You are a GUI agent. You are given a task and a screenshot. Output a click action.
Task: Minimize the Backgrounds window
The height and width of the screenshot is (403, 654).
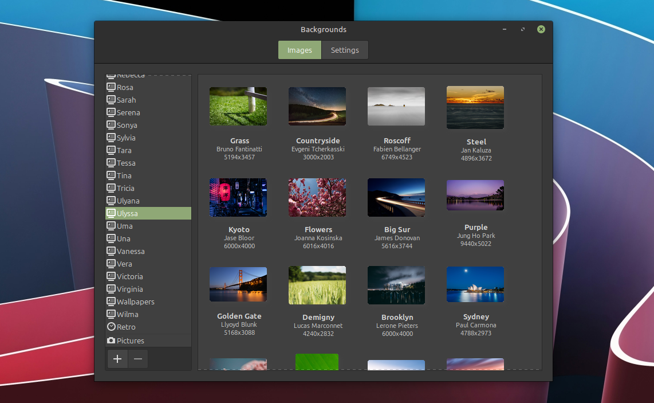(504, 29)
